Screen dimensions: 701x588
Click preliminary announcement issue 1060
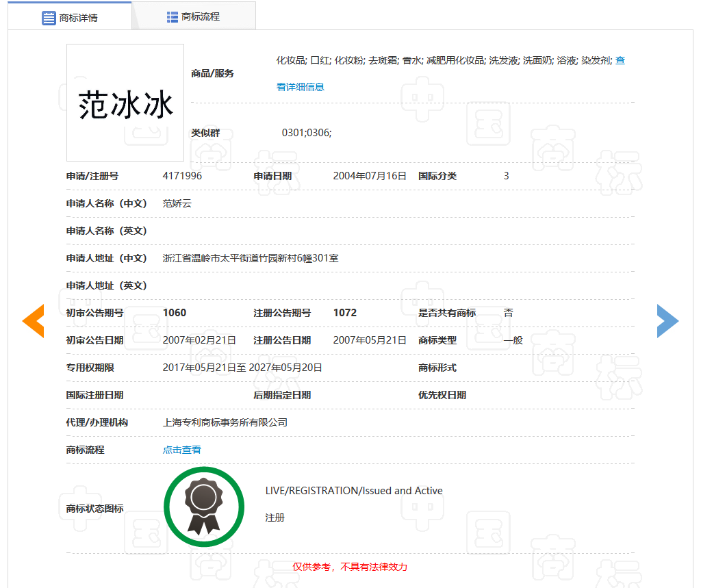click(175, 313)
